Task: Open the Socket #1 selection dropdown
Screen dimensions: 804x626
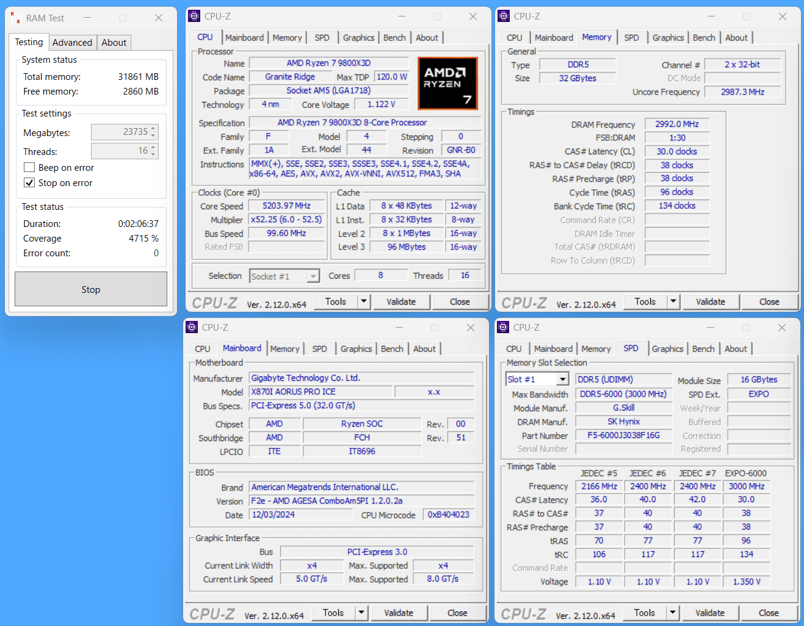Action: tap(313, 276)
